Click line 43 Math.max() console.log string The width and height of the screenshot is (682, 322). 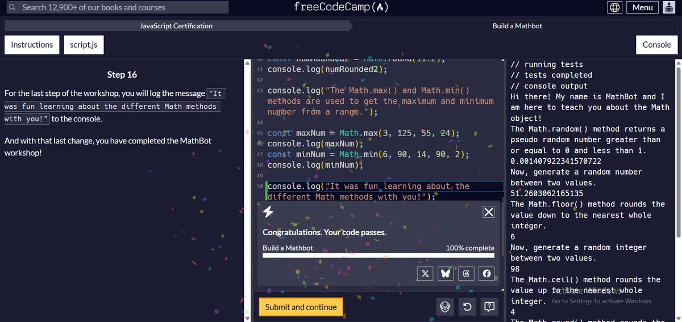click(381, 101)
